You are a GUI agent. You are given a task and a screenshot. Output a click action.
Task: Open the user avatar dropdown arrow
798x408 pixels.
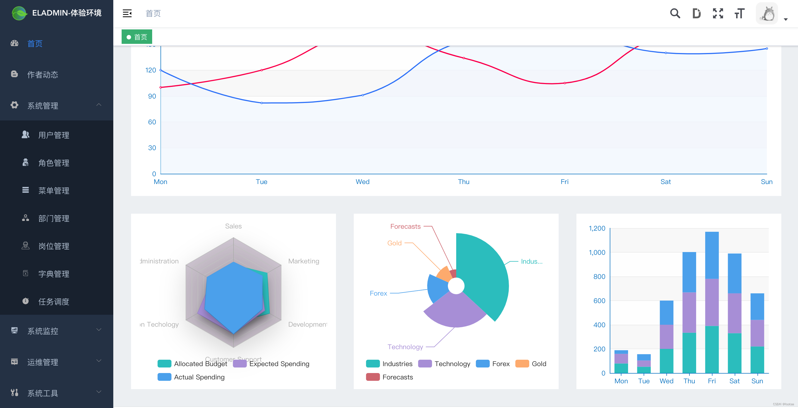(x=785, y=19)
